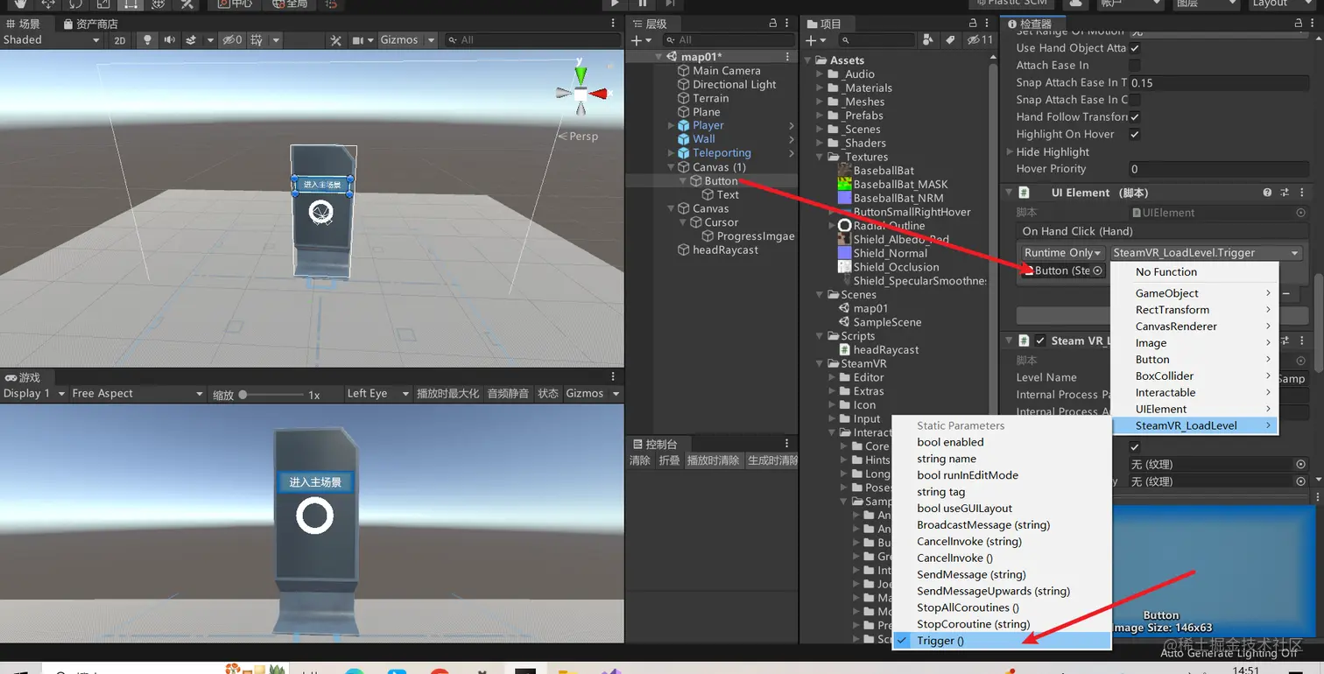Click the Project search by label icon
The image size is (1324, 674).
tap(950, 40)
